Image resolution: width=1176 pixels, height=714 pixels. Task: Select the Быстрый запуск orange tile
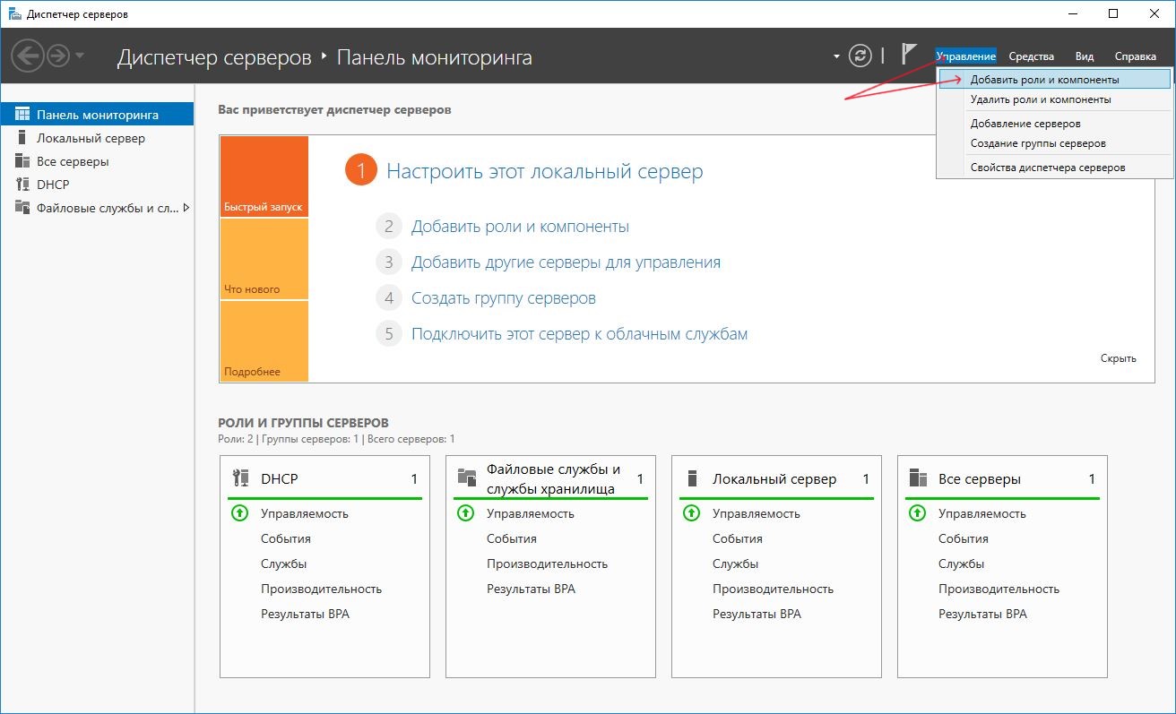click(264, 176)
